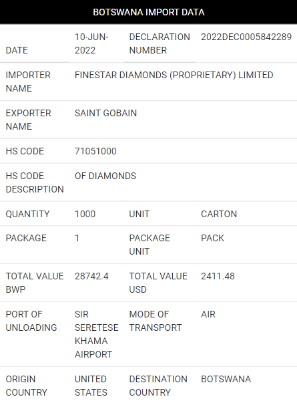Click the Of Diamonds description text
The height and width of the screenshot is (403, 297).
tap(105, 176)
